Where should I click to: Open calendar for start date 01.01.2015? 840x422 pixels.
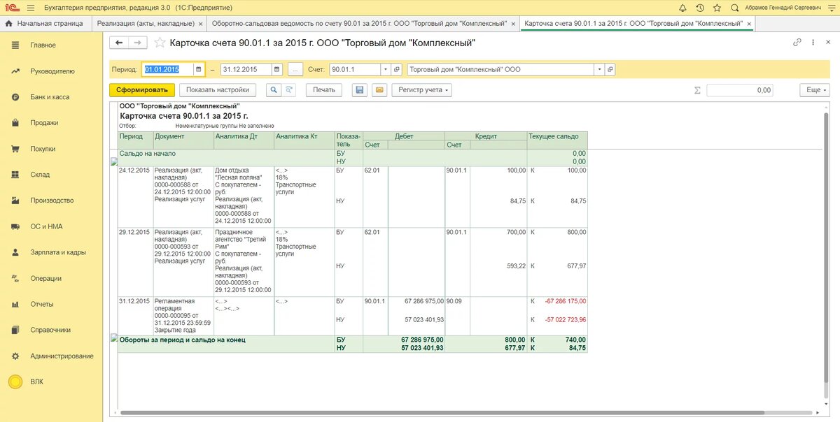tap(199, 70)
